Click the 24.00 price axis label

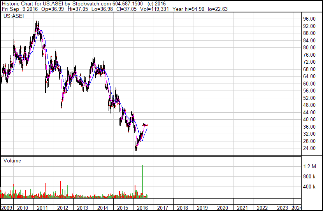[309, 148]
